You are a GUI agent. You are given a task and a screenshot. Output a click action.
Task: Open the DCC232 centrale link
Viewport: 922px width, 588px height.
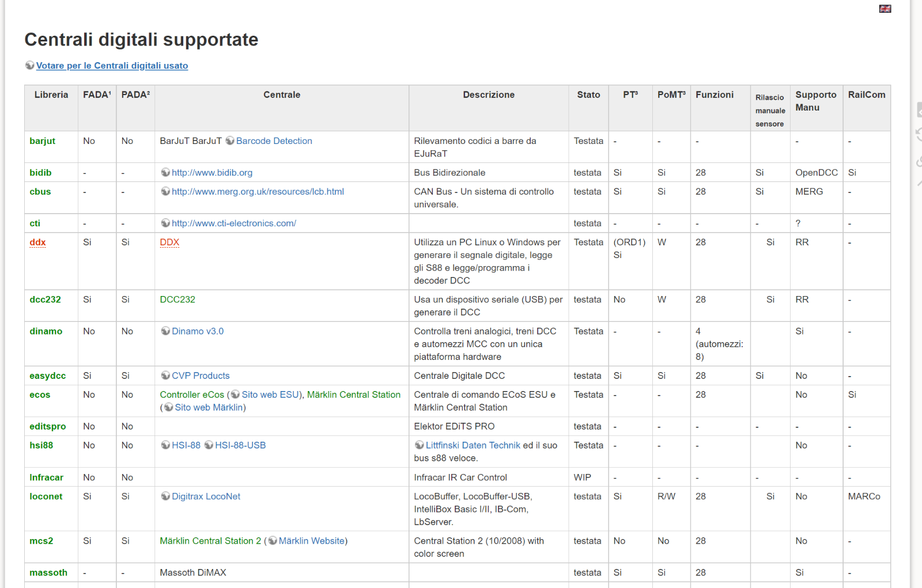click(x=177, y=299)
